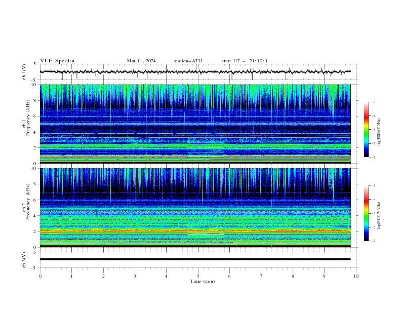
Task: Click the time axis tick label "9"
Action: click(324, 276)
